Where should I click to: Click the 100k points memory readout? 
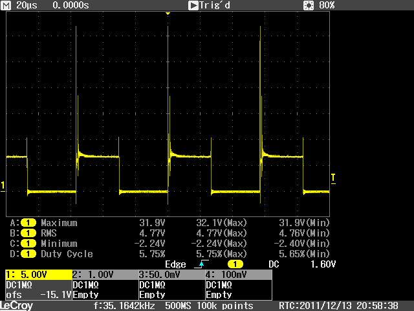225,306
